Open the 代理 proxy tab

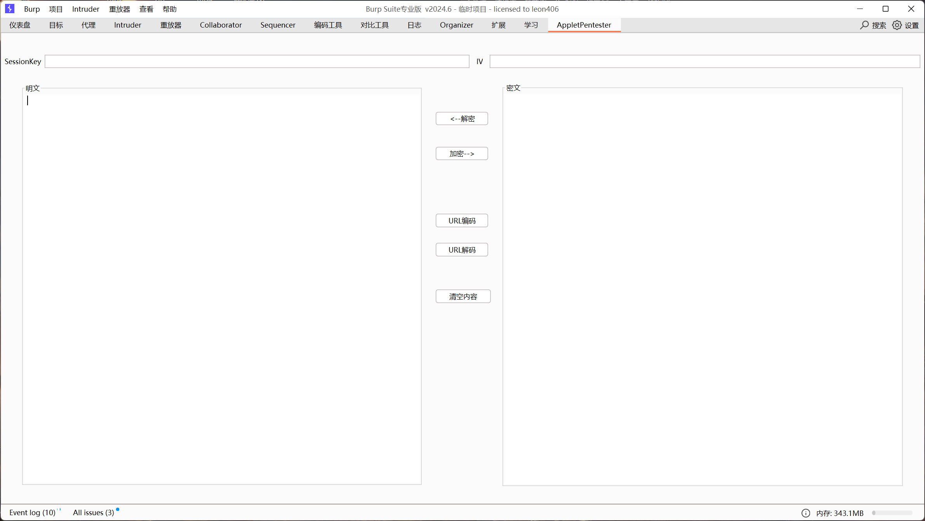[x=88, y=25]
